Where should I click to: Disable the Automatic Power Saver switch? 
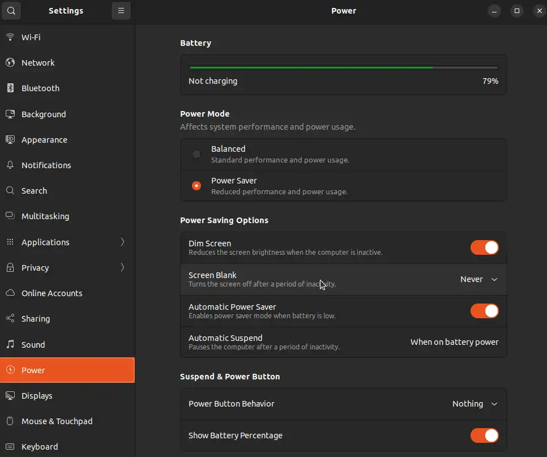click(484, 311)
